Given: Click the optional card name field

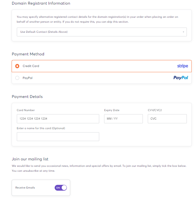Looking at the screenshot, I should coord(58,136).
